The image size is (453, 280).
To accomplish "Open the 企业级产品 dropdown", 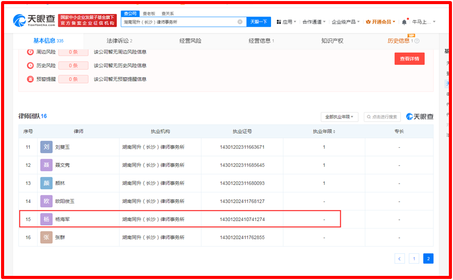I will click(x=345, y=22).
